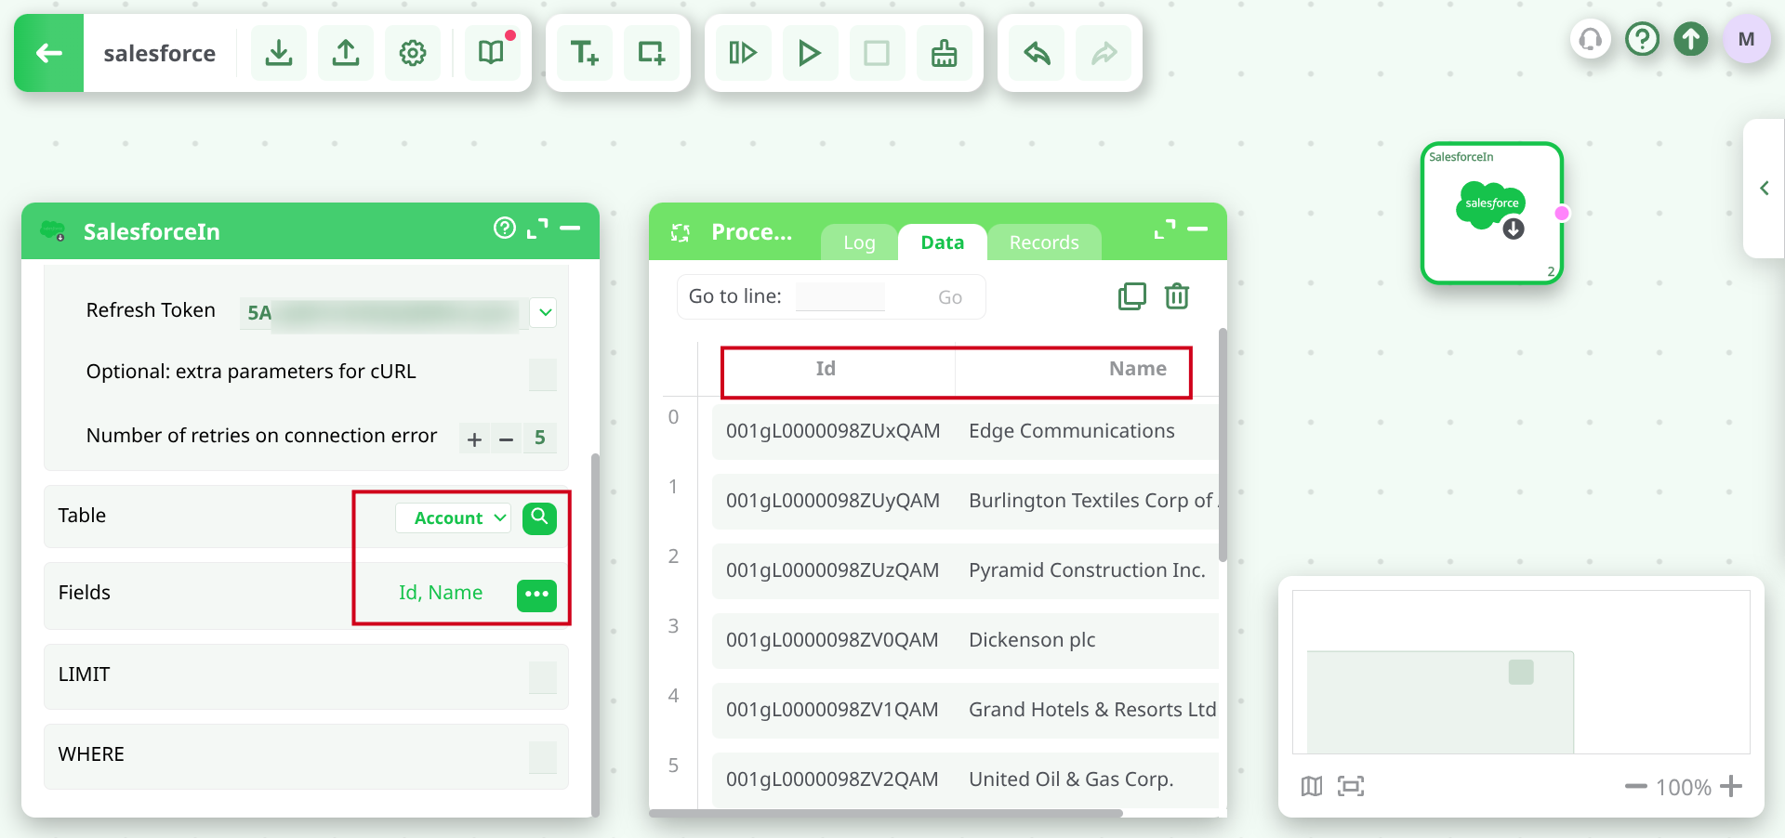1785x838 pixels.
Task: Expand the collapsed right side panel
Action: pyautogui.click(x=1764, y=189)
